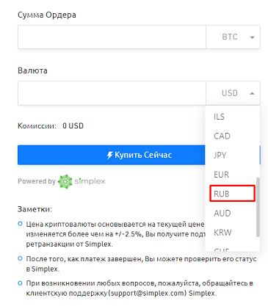Click the Комиссии 0 USD text
The image size is (268, 306).
[51, 126]
